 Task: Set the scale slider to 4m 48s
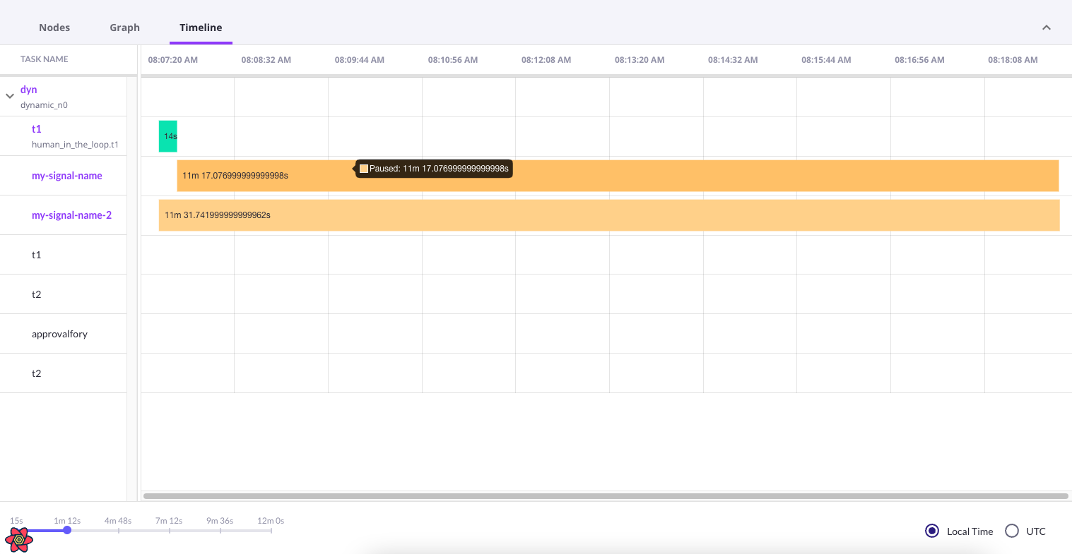(118, 530)
